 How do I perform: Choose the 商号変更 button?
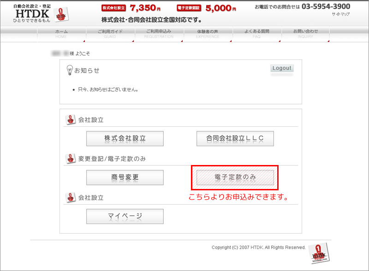point(125,177)
